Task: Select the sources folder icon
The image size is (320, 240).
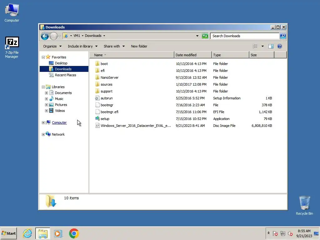Action: click(x=97, y=84)
